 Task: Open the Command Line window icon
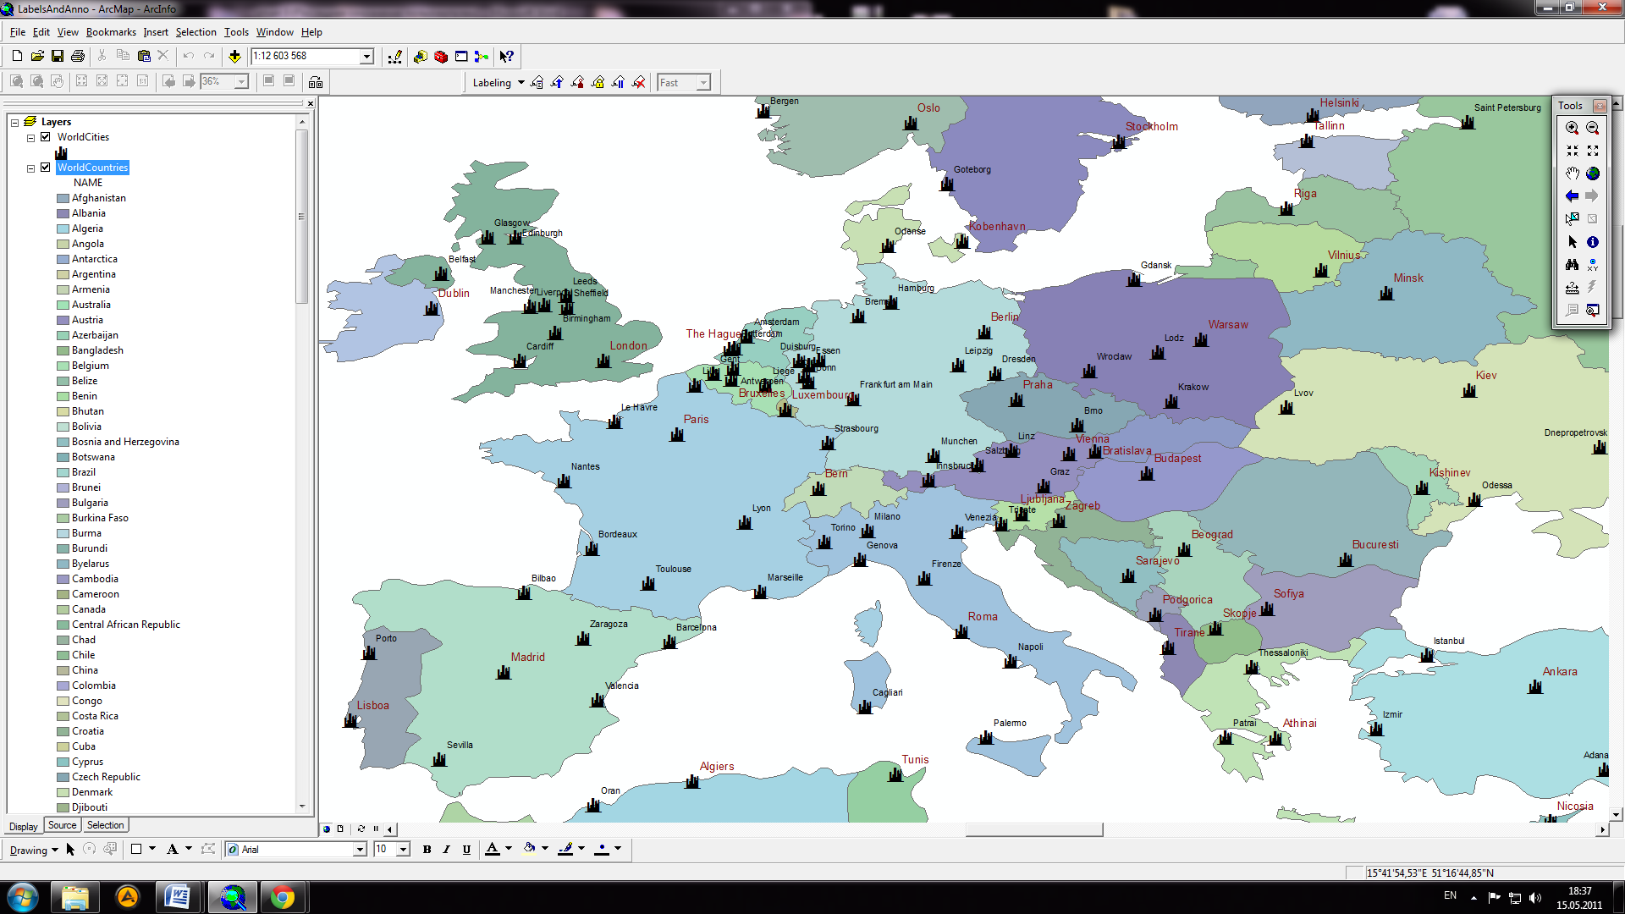(x=461, y=57)
